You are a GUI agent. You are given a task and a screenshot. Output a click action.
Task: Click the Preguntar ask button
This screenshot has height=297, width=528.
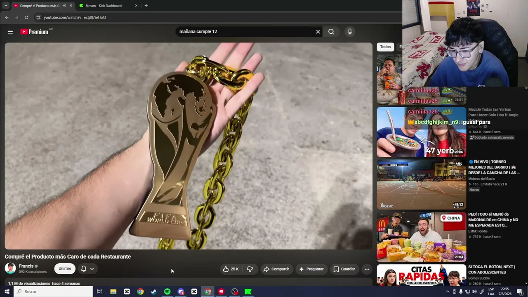(x=311, y=269)
